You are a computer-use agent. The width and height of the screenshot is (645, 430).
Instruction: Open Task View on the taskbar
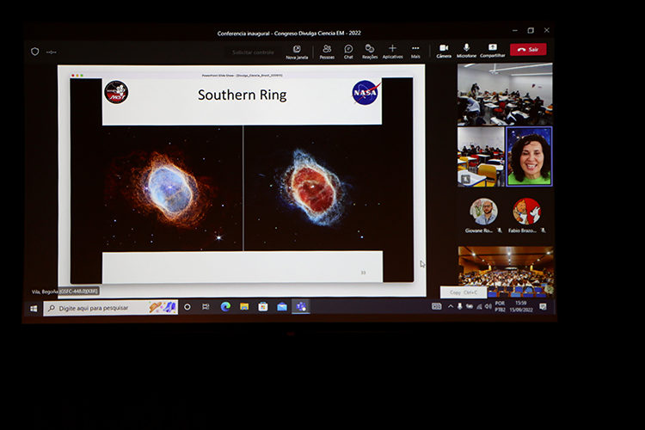point(206,307)
